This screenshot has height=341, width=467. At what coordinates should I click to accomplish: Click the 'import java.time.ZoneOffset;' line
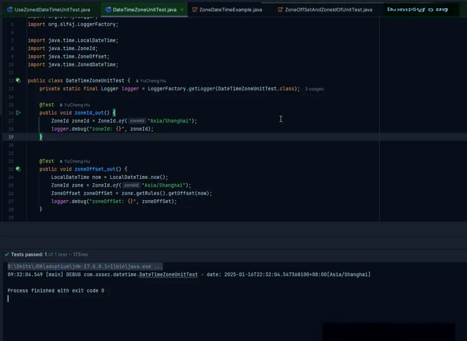click(x=68, y=57)
